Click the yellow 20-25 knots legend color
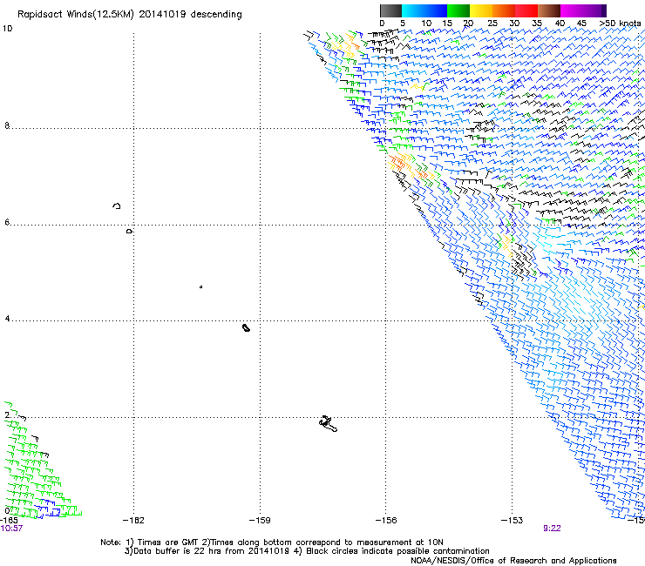The height and width of the screenshot is (566, 645). (x=481, y=10)
